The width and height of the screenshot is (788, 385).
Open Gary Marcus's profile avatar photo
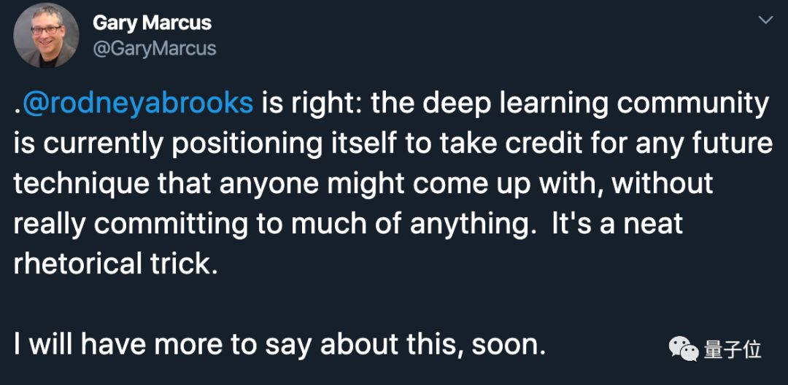tap(45, 36)
